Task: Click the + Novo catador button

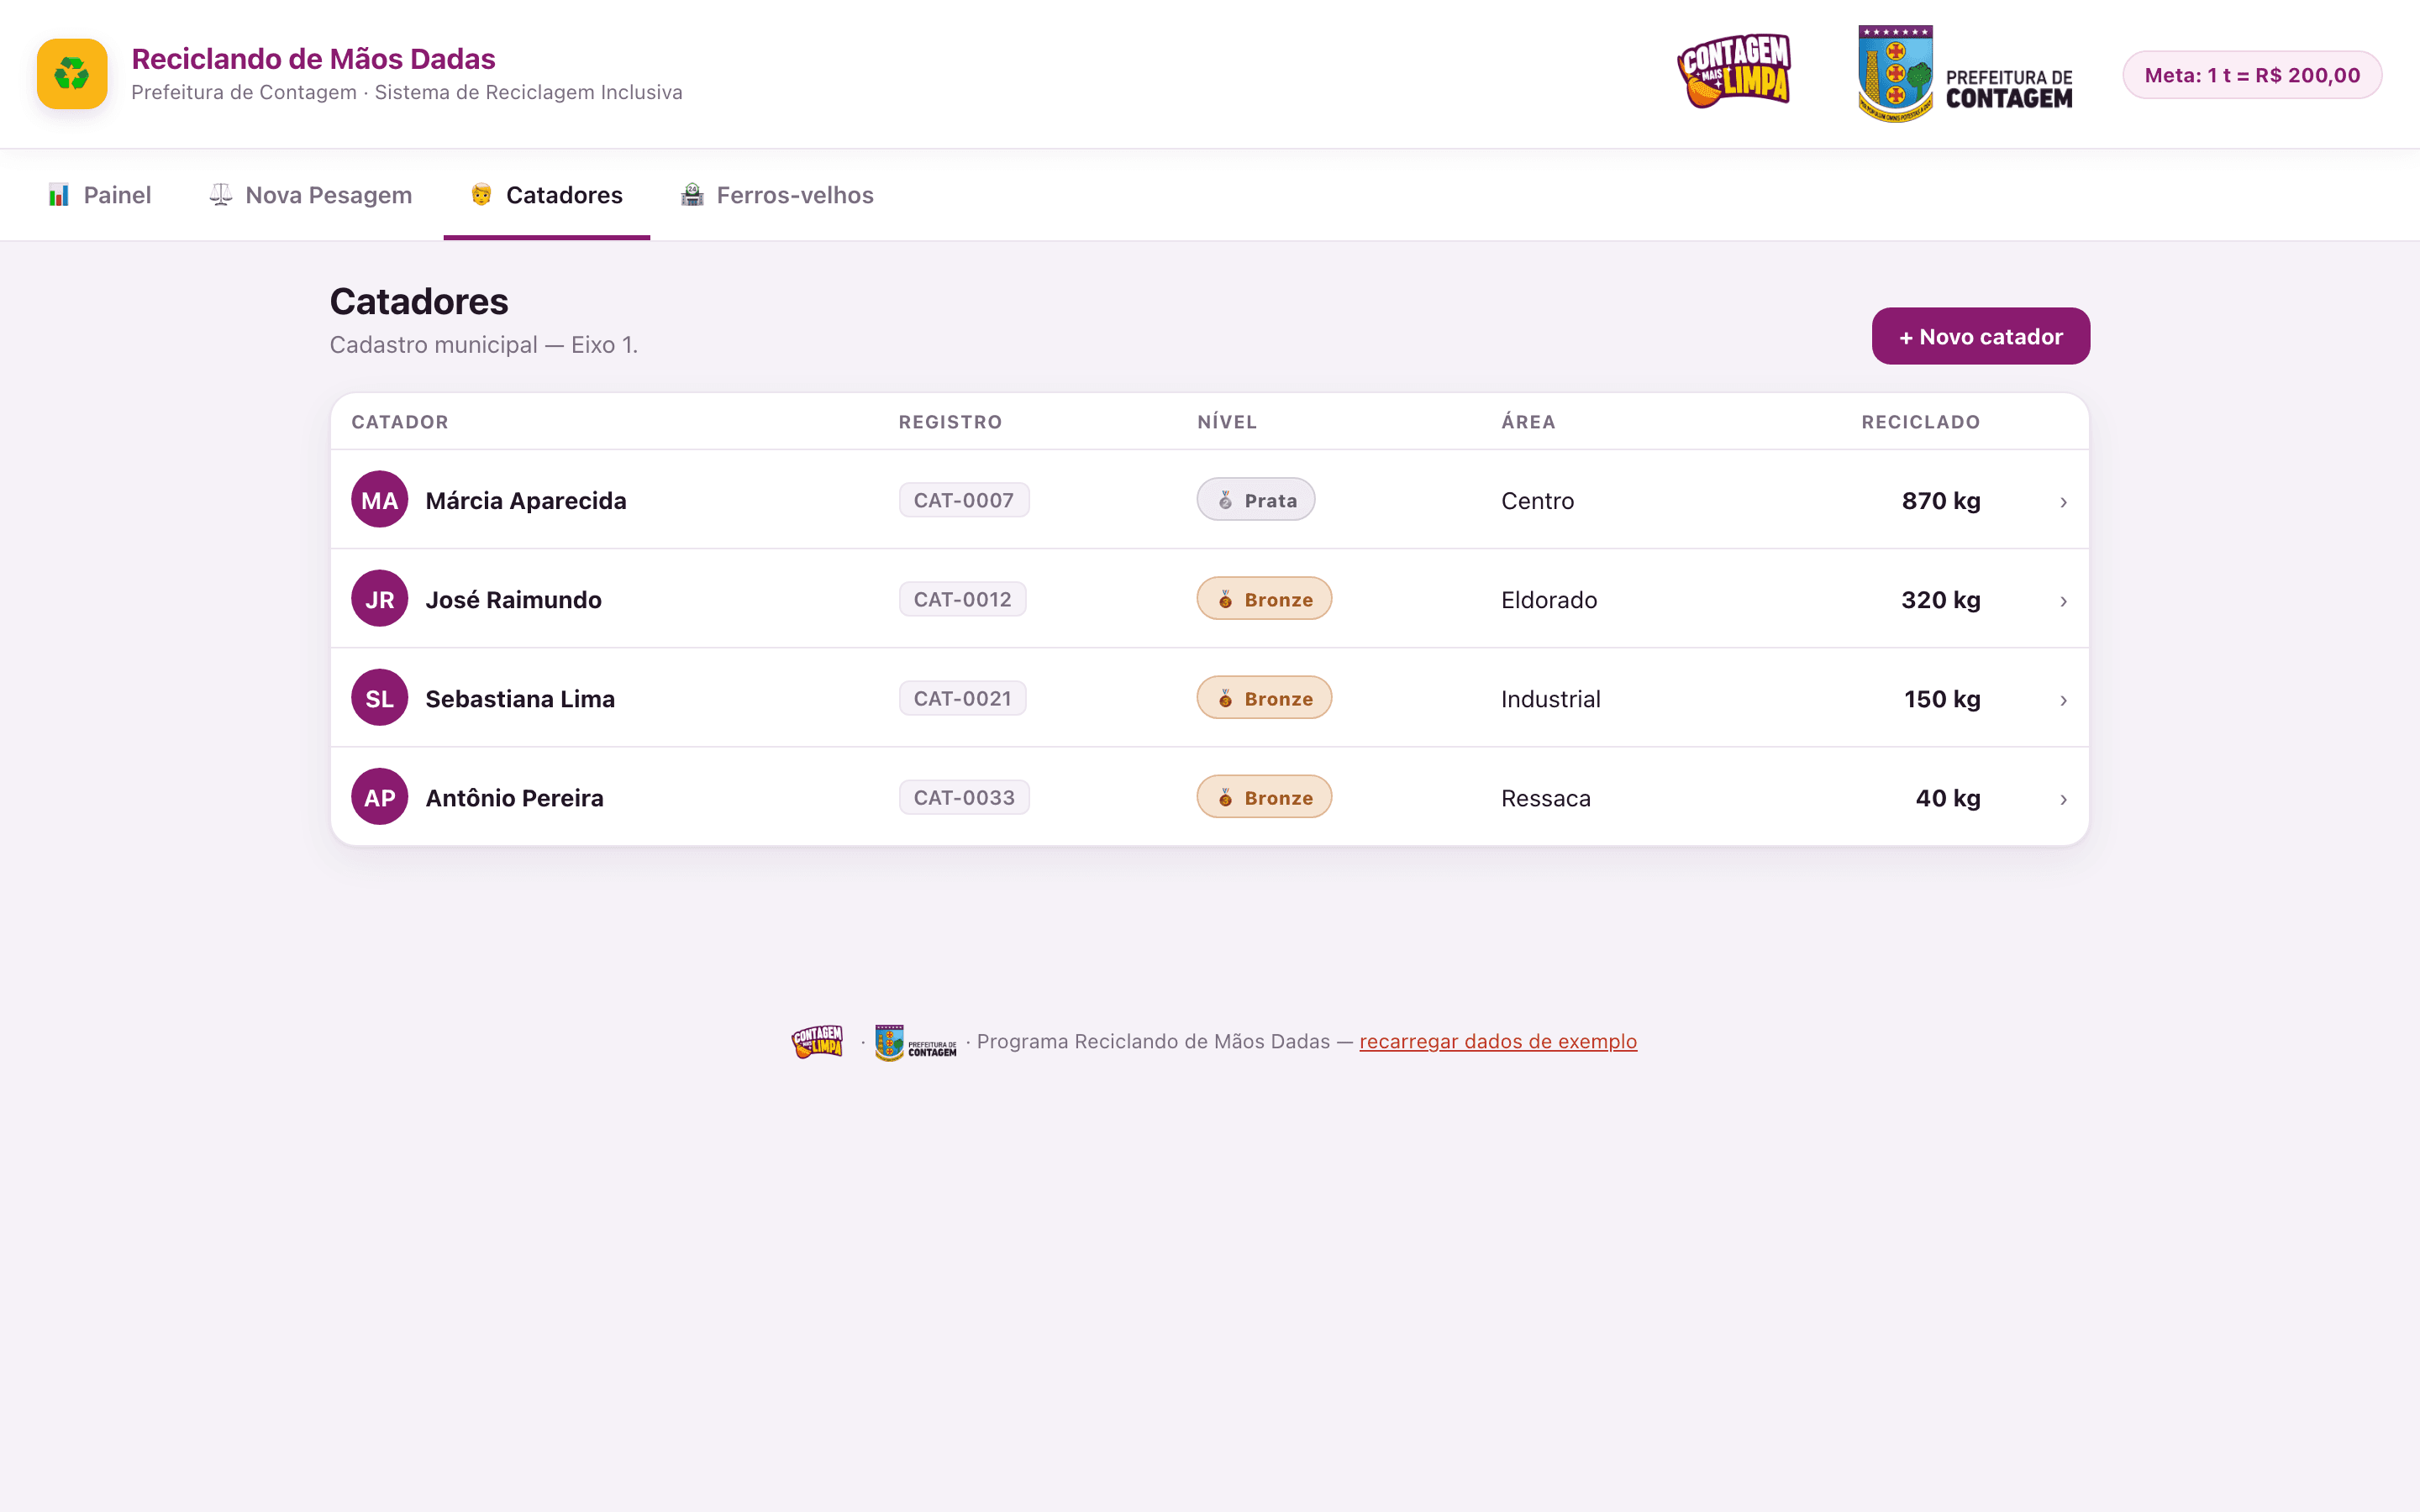Action: click(1980, 336)
